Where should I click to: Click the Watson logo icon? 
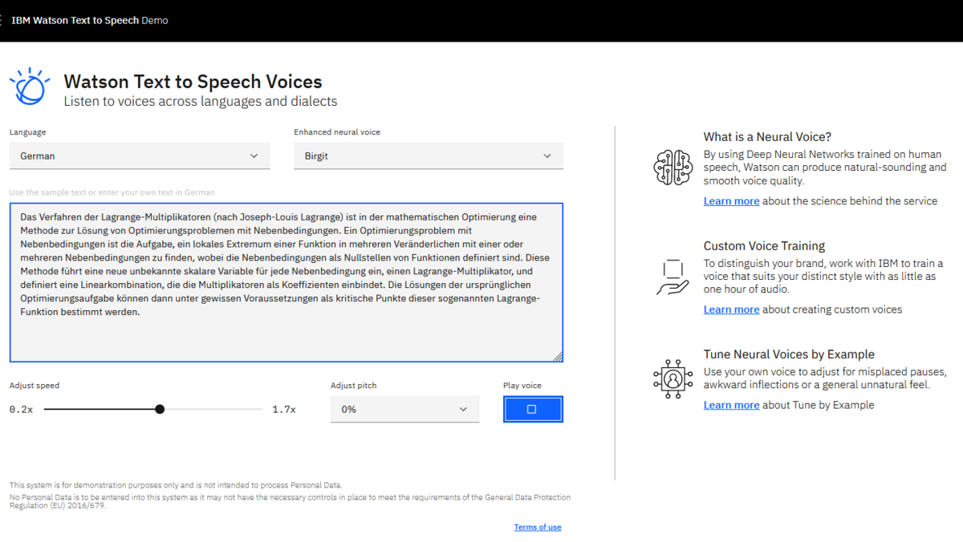pyautogui.click(x=29, y=87)
